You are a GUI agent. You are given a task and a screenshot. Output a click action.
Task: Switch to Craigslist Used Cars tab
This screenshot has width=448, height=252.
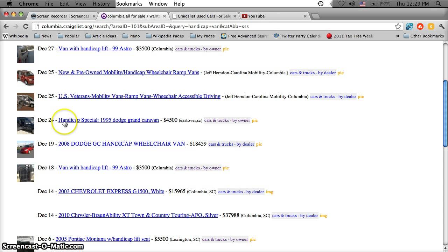point(204,16)
